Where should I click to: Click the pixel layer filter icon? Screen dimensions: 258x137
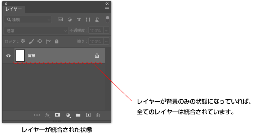[x=60, y=20]
